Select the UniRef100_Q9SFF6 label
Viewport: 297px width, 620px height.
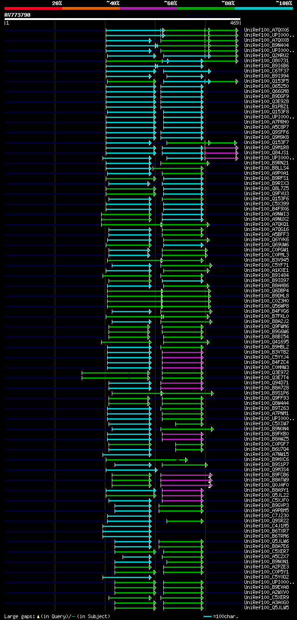click(266, 132)
